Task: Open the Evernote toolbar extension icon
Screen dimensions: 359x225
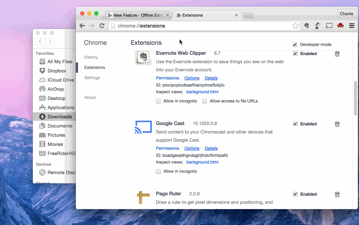Action: click(306, 26)
